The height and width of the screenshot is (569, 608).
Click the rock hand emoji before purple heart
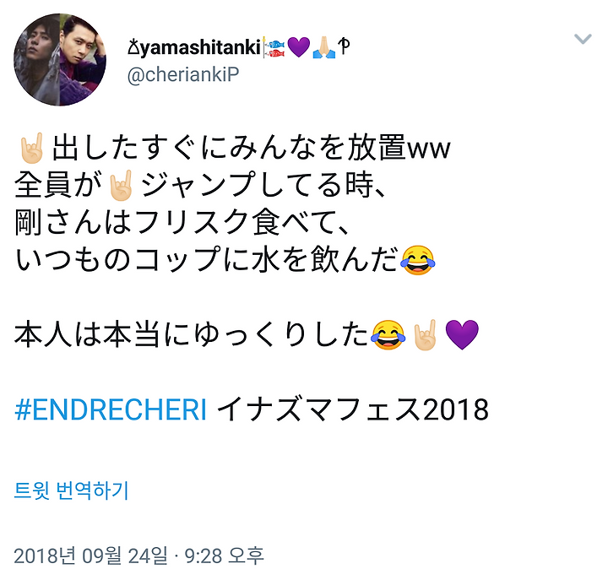[x=425, y=335]
